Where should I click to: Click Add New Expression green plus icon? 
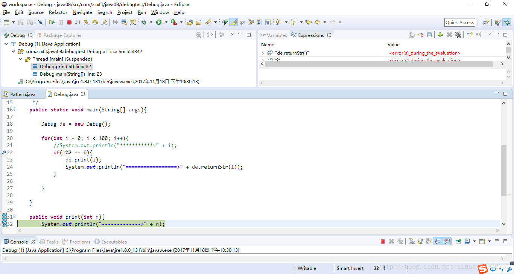coord(440,35)
